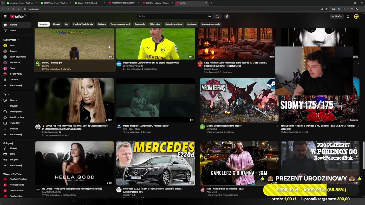Go to Shorts in the sidebar
This screenshot has height=205, width=365.
click(16, 30)
